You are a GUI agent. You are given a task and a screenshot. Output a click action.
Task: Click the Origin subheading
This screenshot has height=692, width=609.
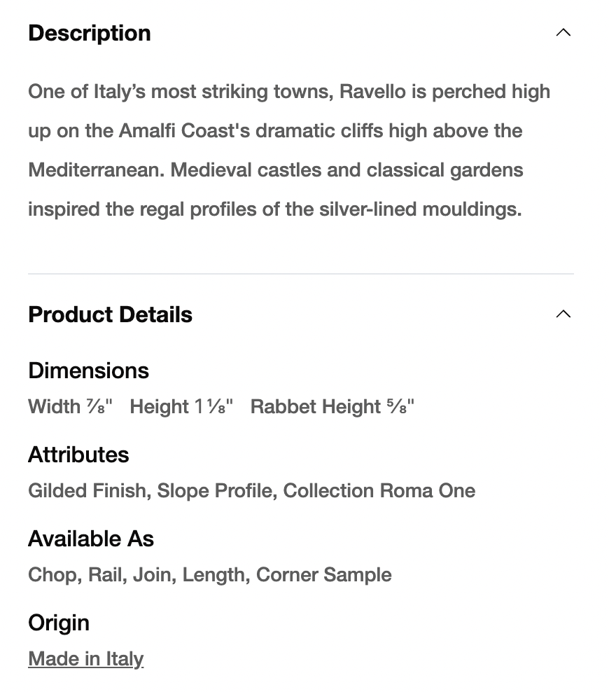(x=59, y=623)
